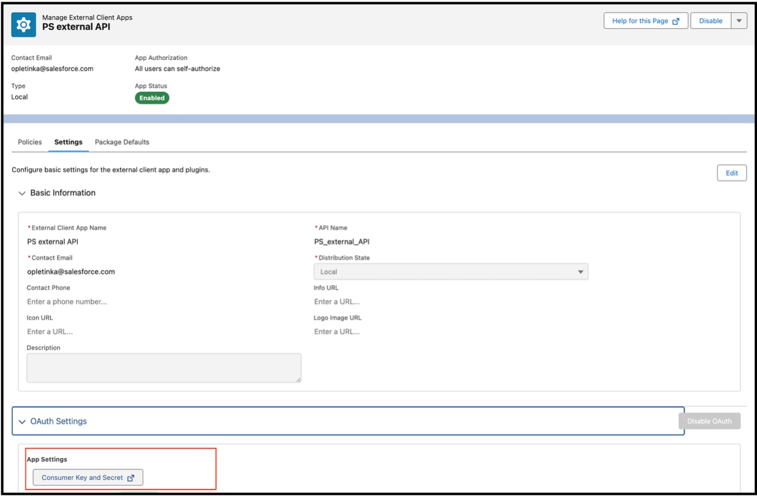The image size is (757, 496).
Task: Open Help for this Page link
Action: click(645, 21)
